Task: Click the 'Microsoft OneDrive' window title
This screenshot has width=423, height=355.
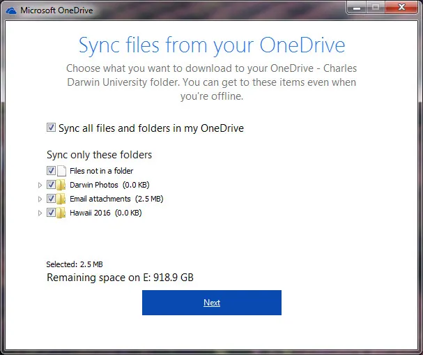Action: pyautogui.click(x=56, y=10)
